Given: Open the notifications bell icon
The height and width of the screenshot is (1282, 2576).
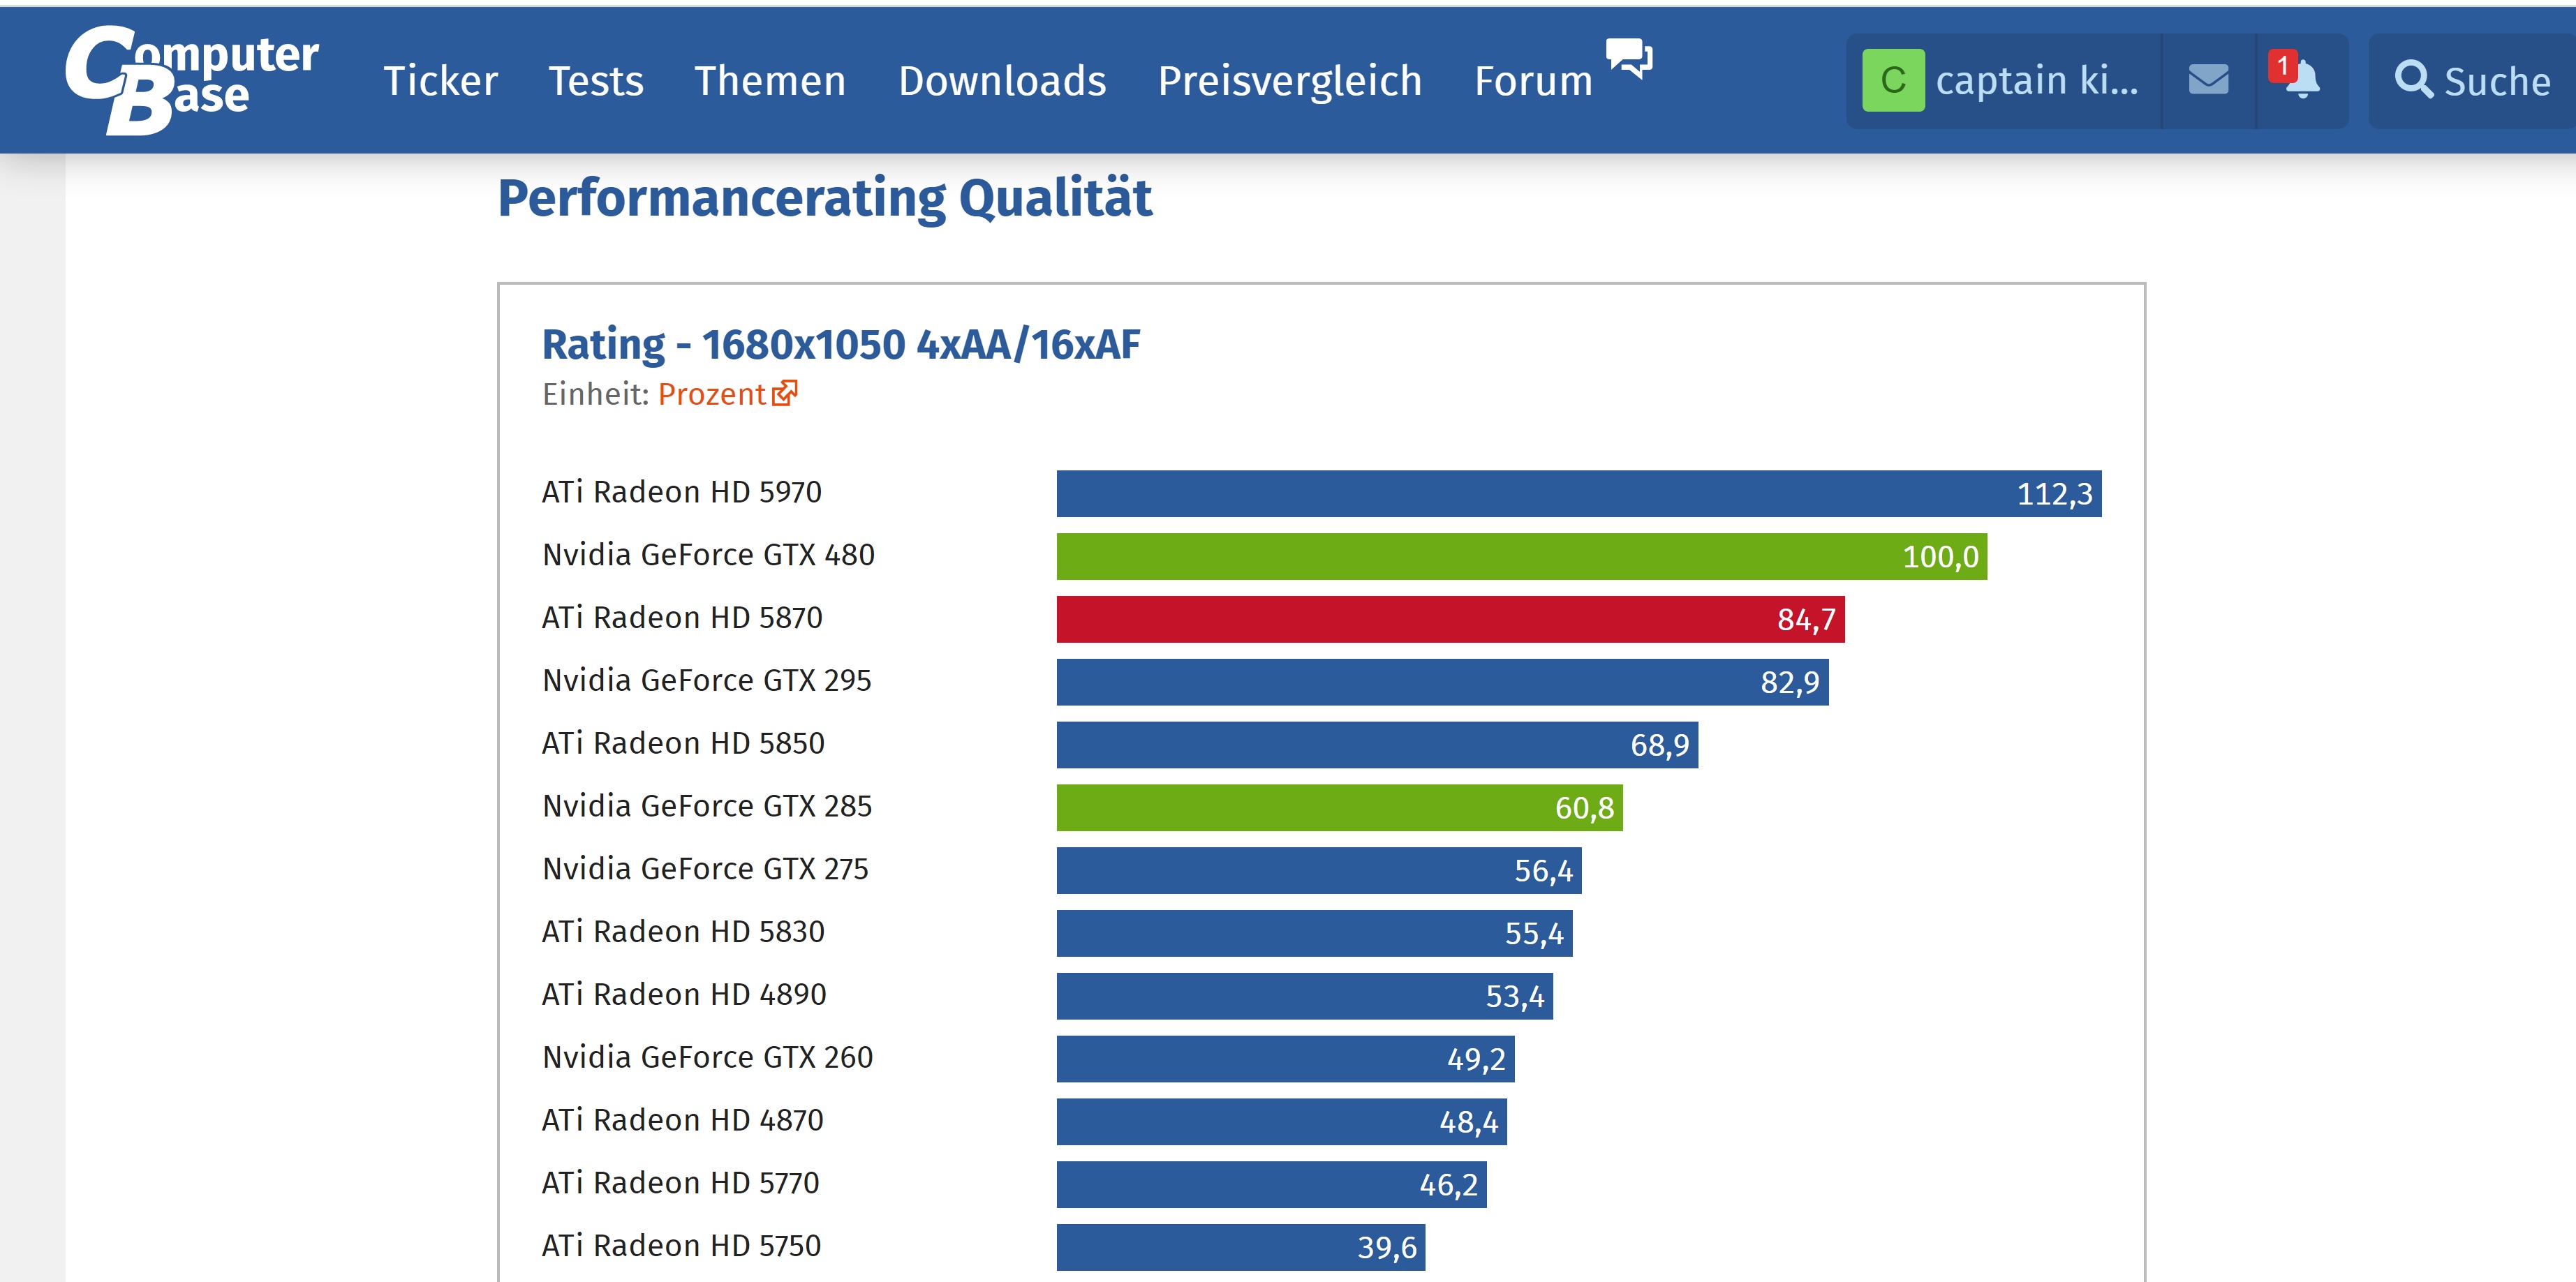Looking at the screenshot, I should pyautogui.click(x=2304, y=80).
